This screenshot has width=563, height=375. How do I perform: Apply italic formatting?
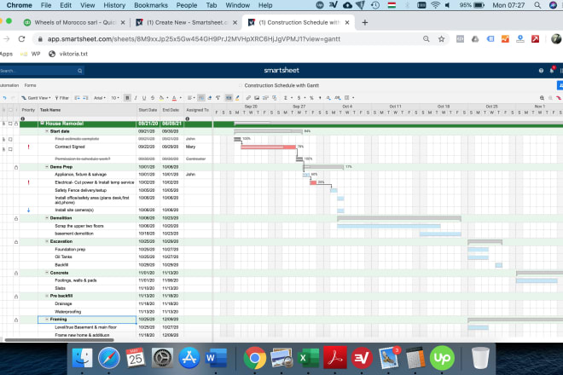click(x=136, y=98)
